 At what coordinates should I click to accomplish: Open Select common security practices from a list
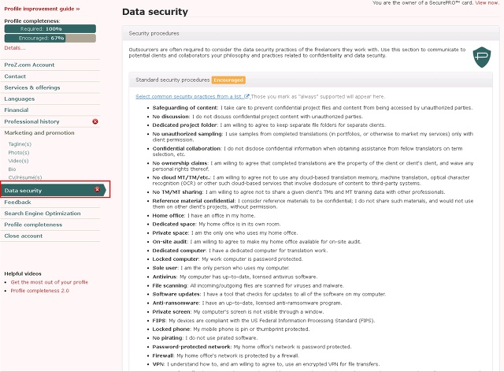point(189,96)
